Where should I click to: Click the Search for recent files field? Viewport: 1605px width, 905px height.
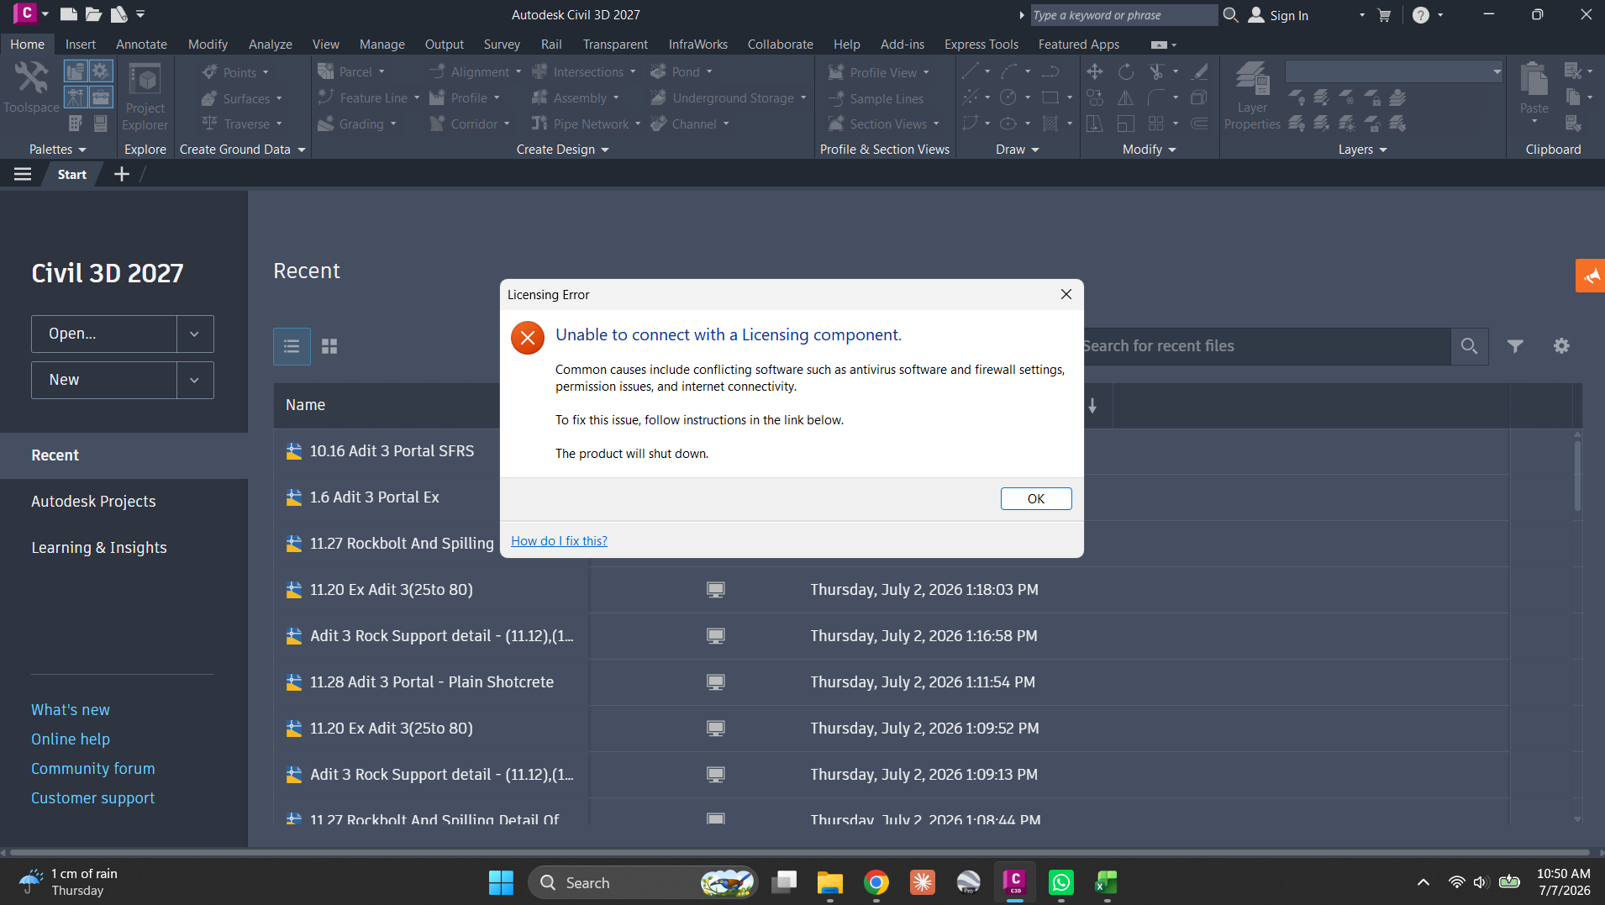coord(1266,346)
